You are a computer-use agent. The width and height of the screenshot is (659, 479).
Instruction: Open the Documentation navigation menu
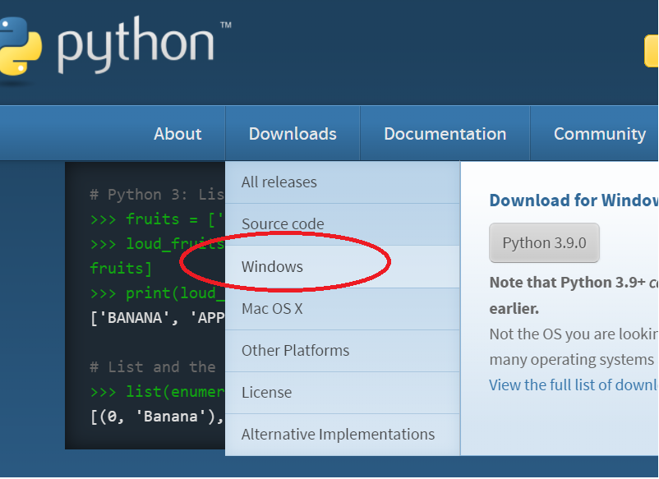coord(445,134)
